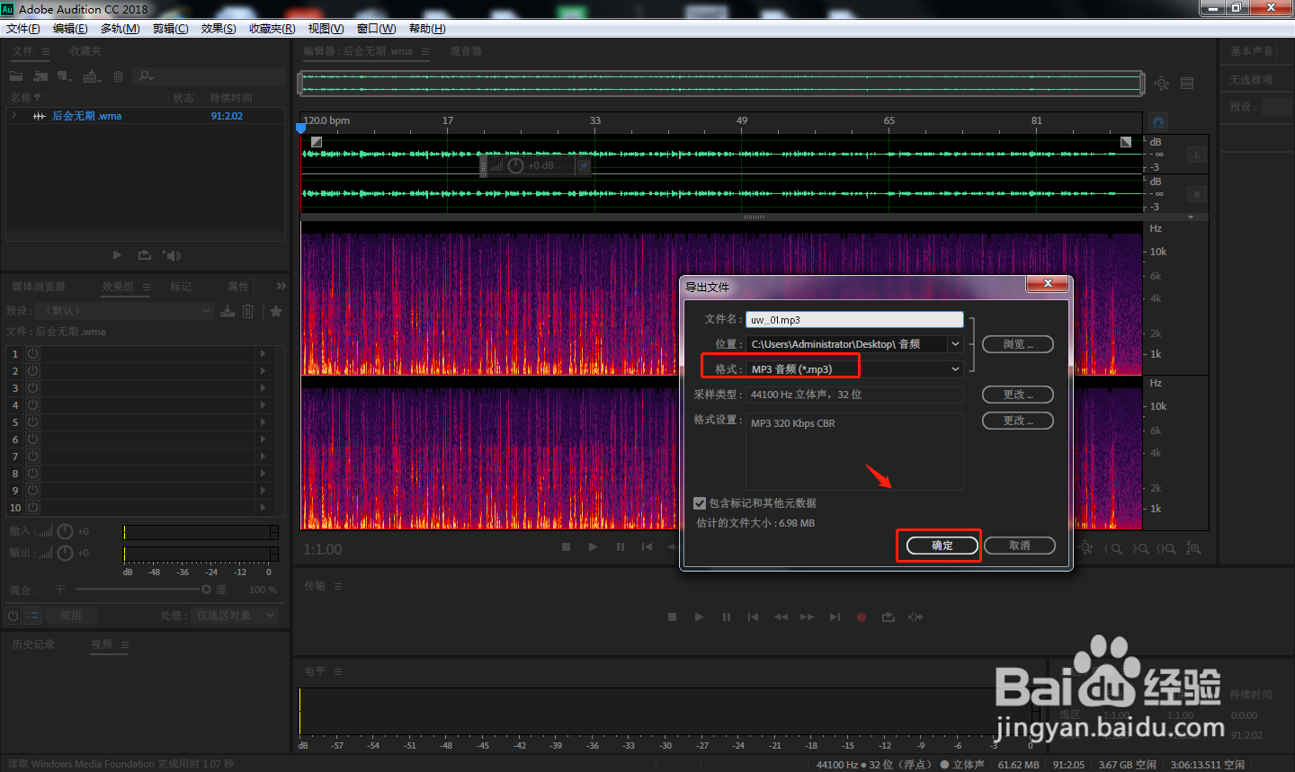Click 更改 button next to format settings
The image size is (1295, 772).
(1018, 421)
